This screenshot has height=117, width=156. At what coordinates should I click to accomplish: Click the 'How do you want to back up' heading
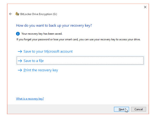tap(54, 25)
